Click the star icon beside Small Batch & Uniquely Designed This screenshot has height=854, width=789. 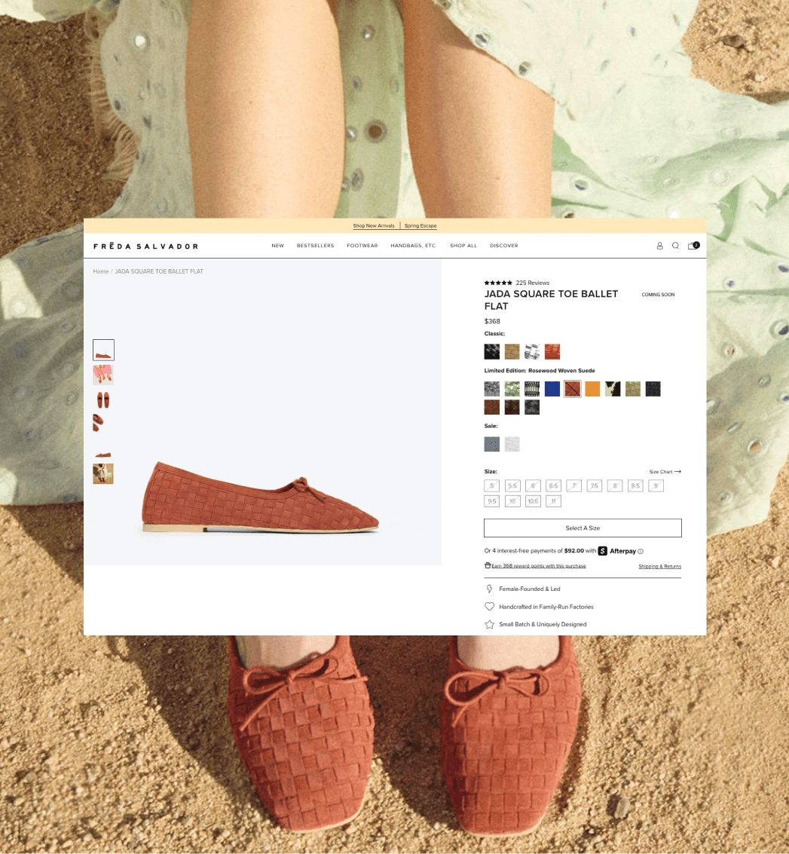[x=489, y=624]
